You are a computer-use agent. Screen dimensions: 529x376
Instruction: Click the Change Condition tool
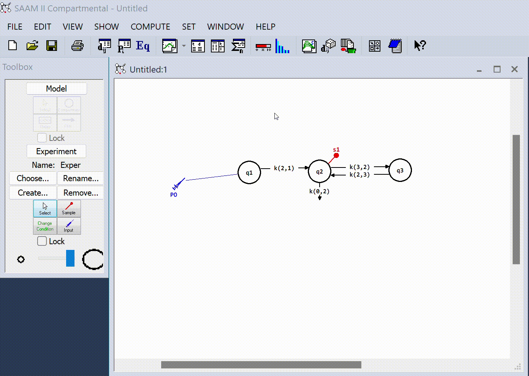45,226
